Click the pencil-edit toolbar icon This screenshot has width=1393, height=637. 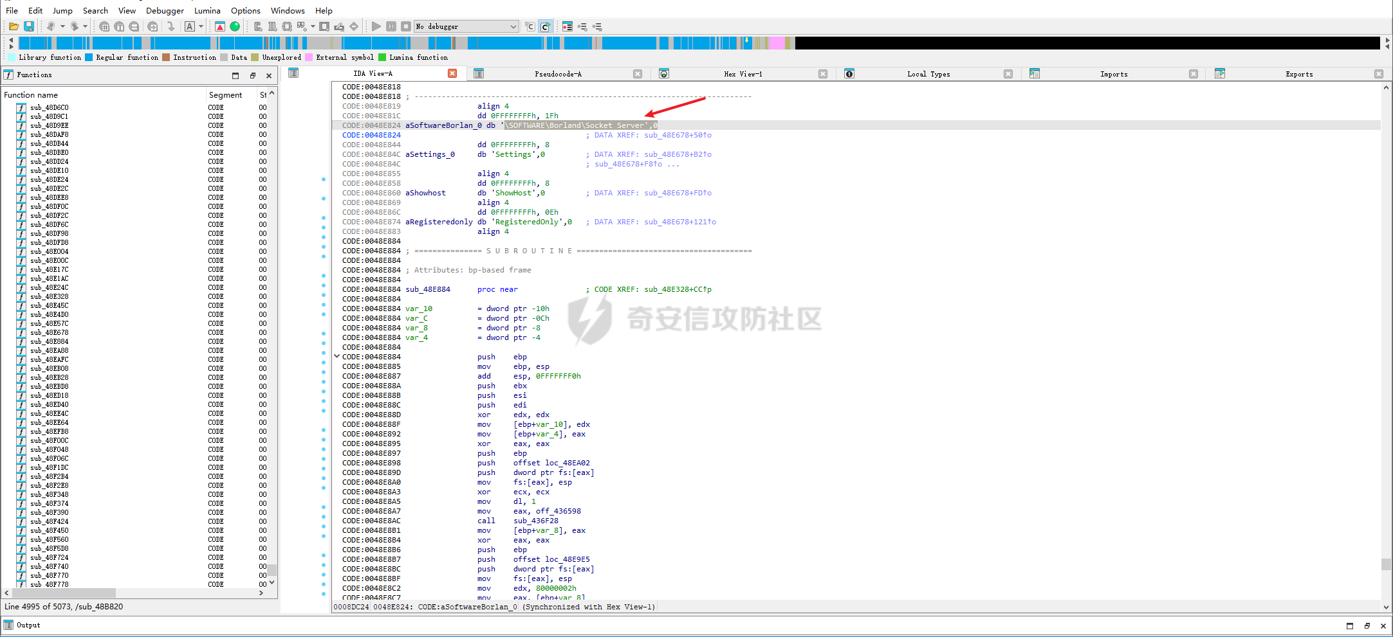point(339,26)
